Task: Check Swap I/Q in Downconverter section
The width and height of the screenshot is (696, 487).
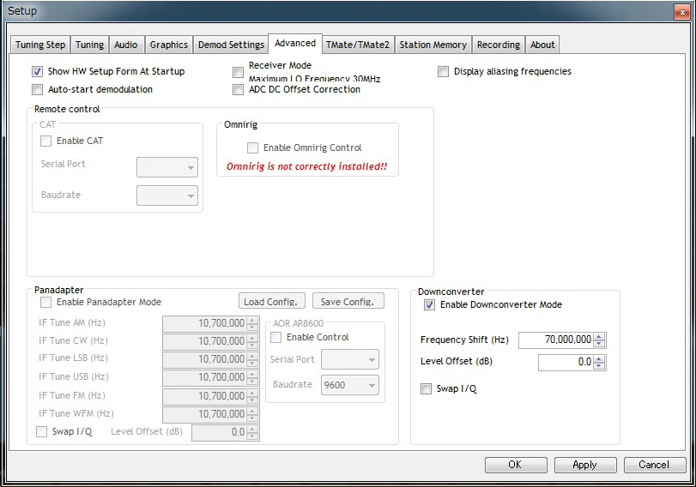Action: (x=426, y=388)
